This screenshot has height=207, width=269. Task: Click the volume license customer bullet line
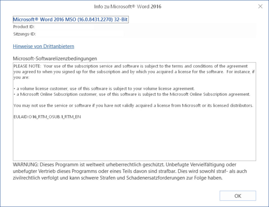[x=104, y=89]
